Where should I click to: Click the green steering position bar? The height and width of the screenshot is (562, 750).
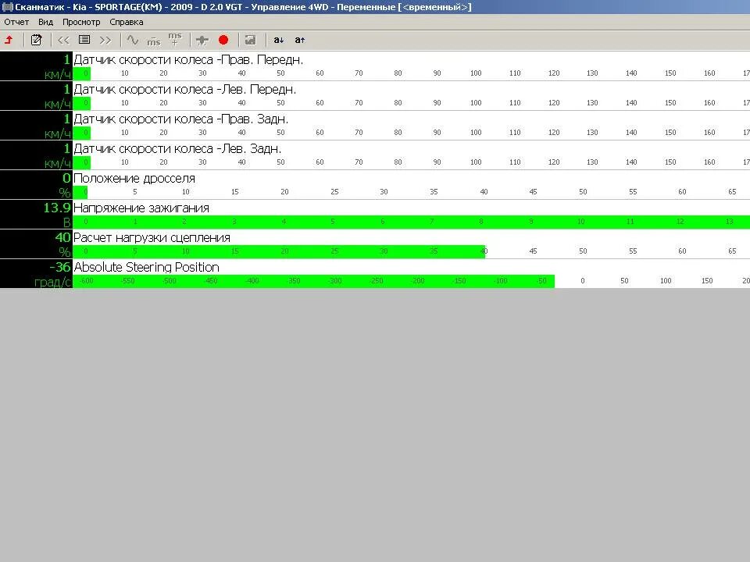[x=314, y=281]
